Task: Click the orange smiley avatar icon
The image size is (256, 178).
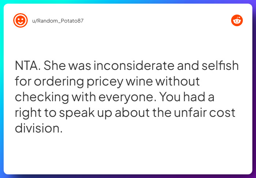Action: point(20,20)
